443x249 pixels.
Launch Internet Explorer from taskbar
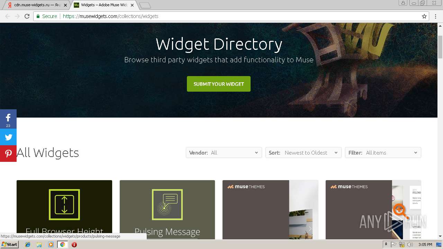click(x=28, y=245)
